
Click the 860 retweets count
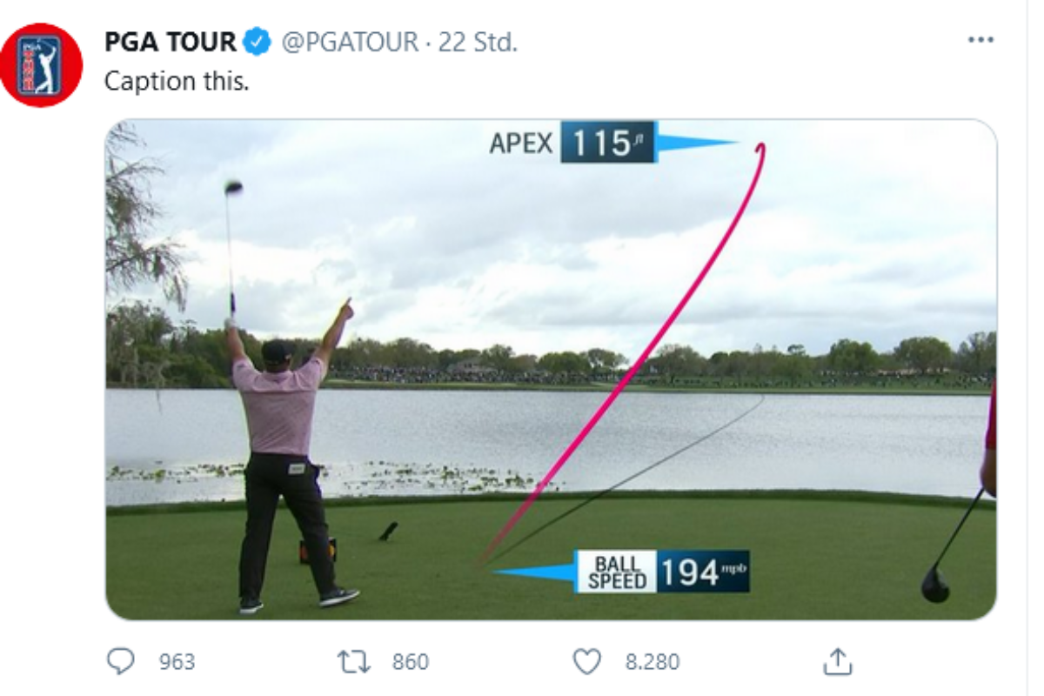coord(410,662)
